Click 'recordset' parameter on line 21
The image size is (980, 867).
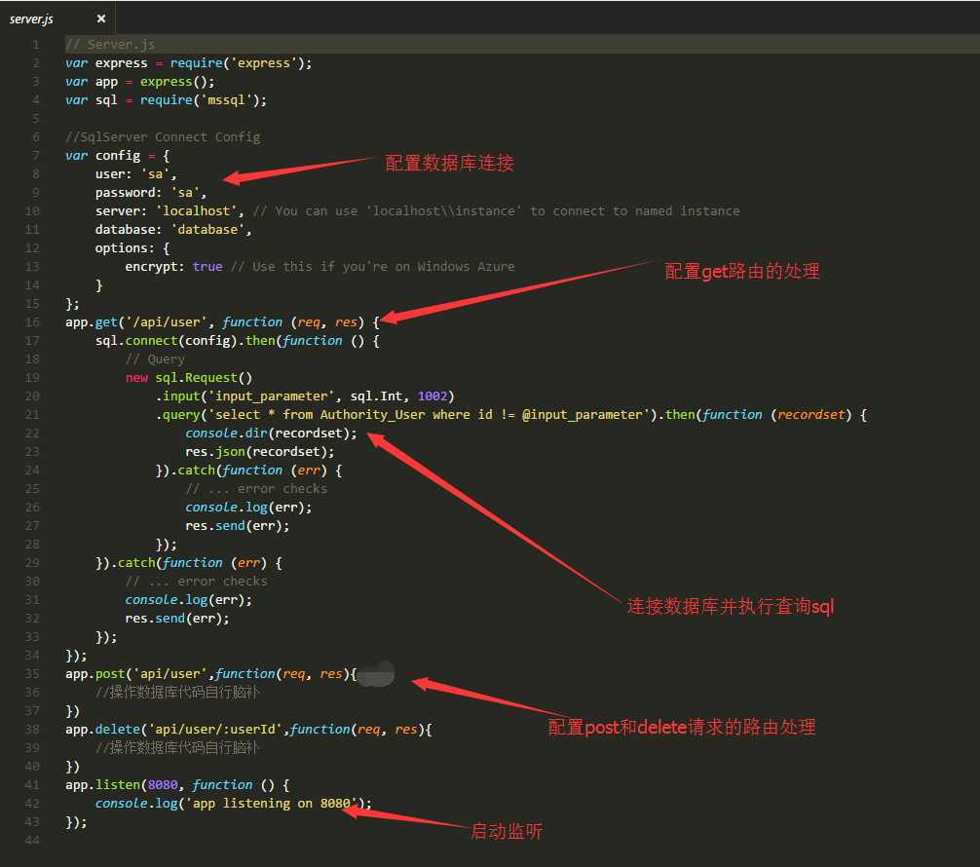(811, 415)
